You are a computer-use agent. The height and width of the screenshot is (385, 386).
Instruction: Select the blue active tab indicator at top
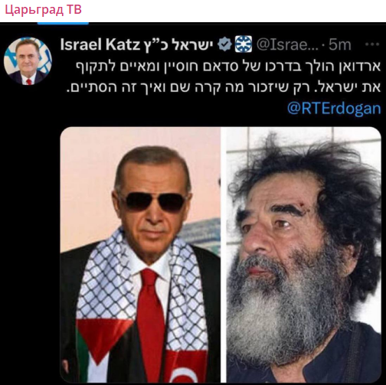[63, 24]
